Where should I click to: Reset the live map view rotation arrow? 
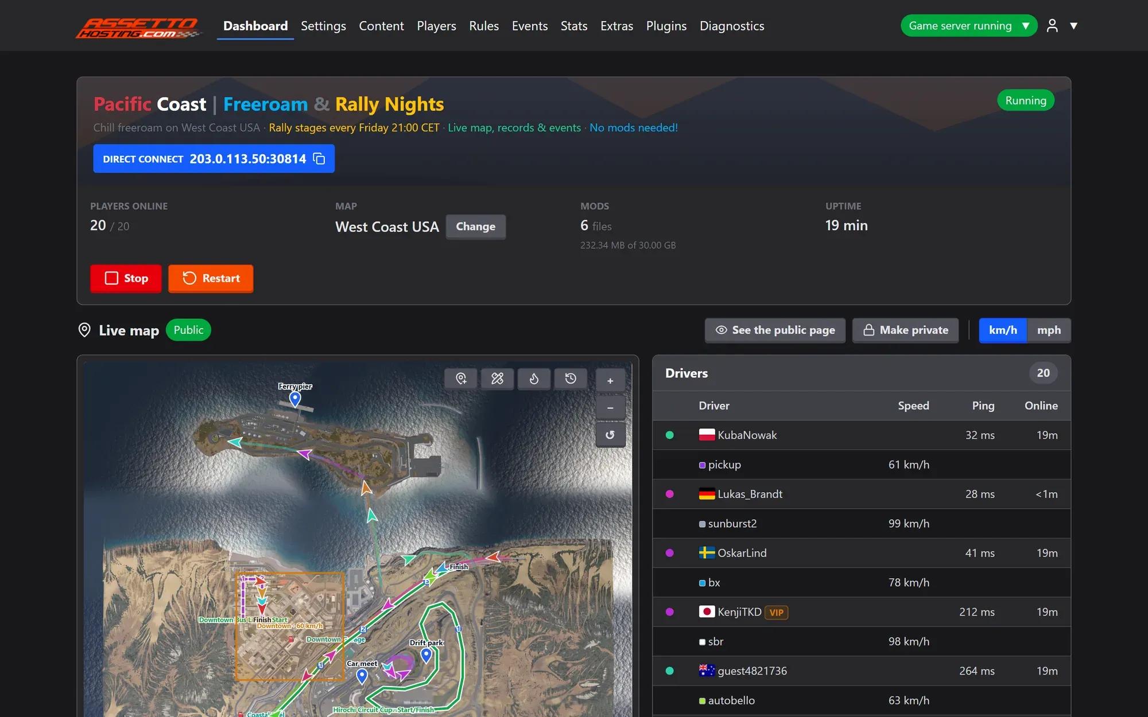click(x=610, y=435)
